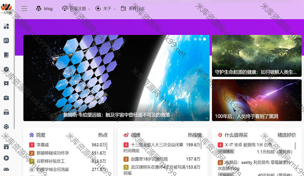Image resolution: width=304 pixels, height=176 pixels.
Task: Open the inbox tray icon in sidebar
Action: 6,112
